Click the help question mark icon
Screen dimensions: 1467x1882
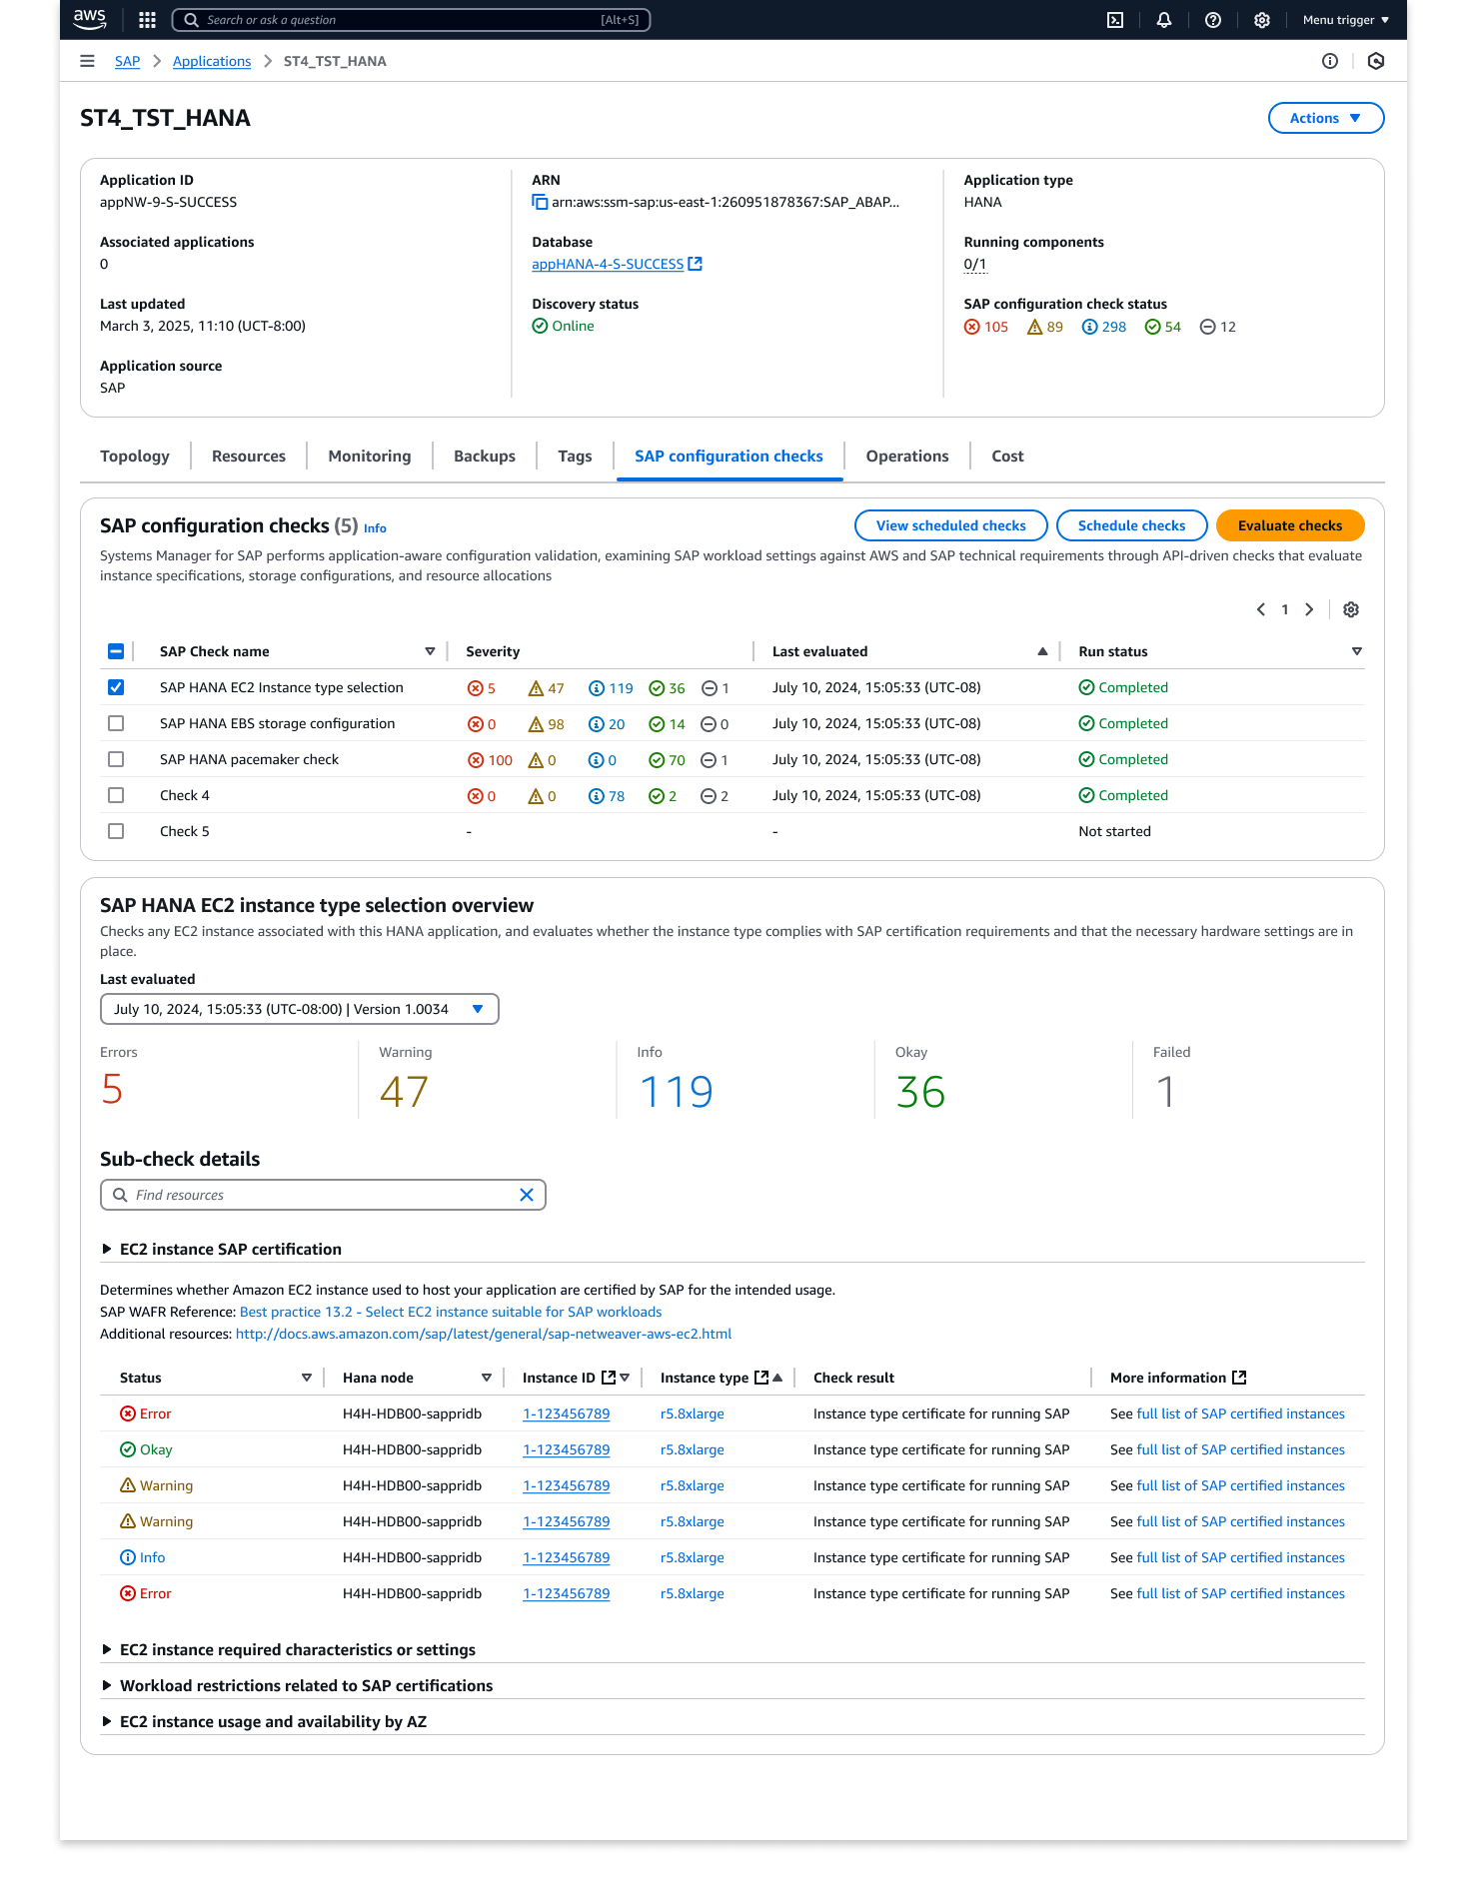(x=1213, y=20)
